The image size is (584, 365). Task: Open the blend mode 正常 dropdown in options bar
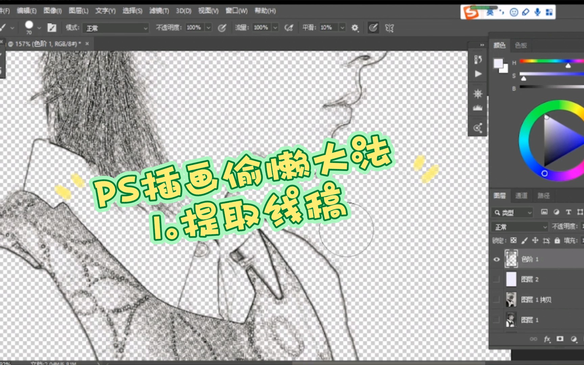pyautogui.click(x=116, y=28)
